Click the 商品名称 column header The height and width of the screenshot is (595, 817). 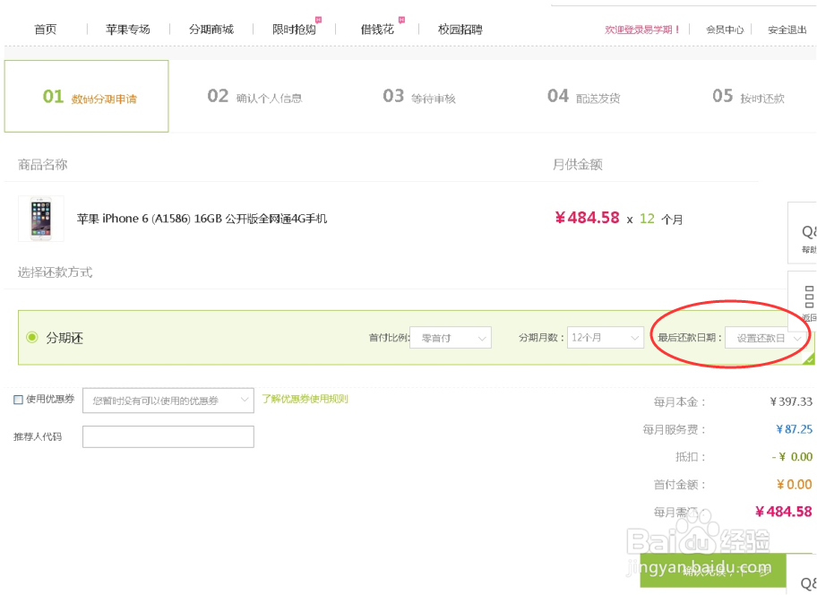click(x=43, y=165)
